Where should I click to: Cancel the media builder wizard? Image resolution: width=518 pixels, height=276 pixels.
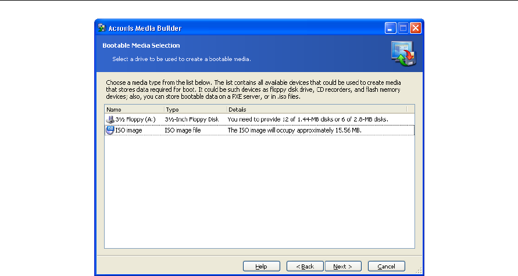point(386,267)
